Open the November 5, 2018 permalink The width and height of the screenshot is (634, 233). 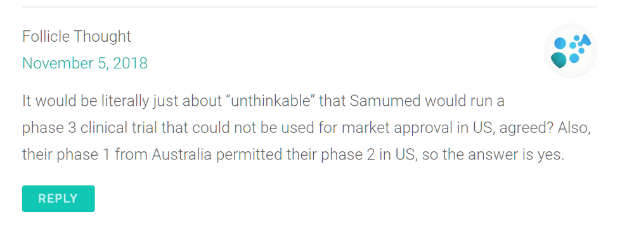85,63
